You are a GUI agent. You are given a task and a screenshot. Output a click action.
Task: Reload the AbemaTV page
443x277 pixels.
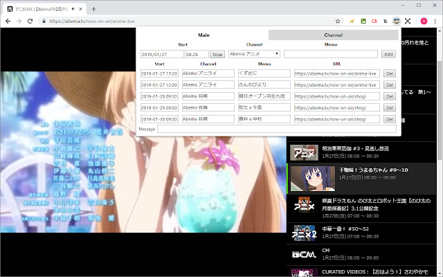click(x=30, y=21)
